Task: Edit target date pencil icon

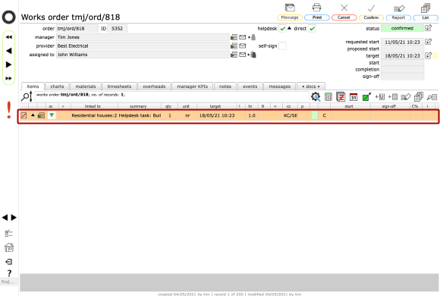Action: point(428,55)
